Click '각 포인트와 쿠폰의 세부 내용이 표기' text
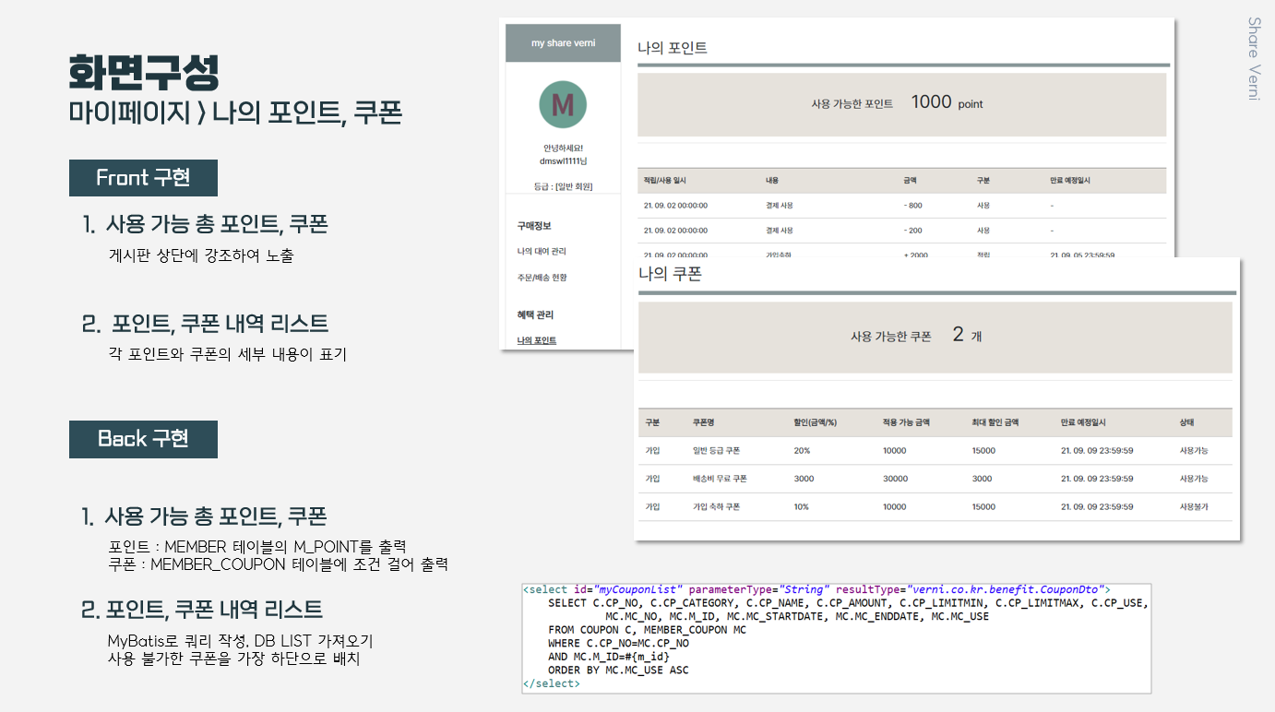 227,354
